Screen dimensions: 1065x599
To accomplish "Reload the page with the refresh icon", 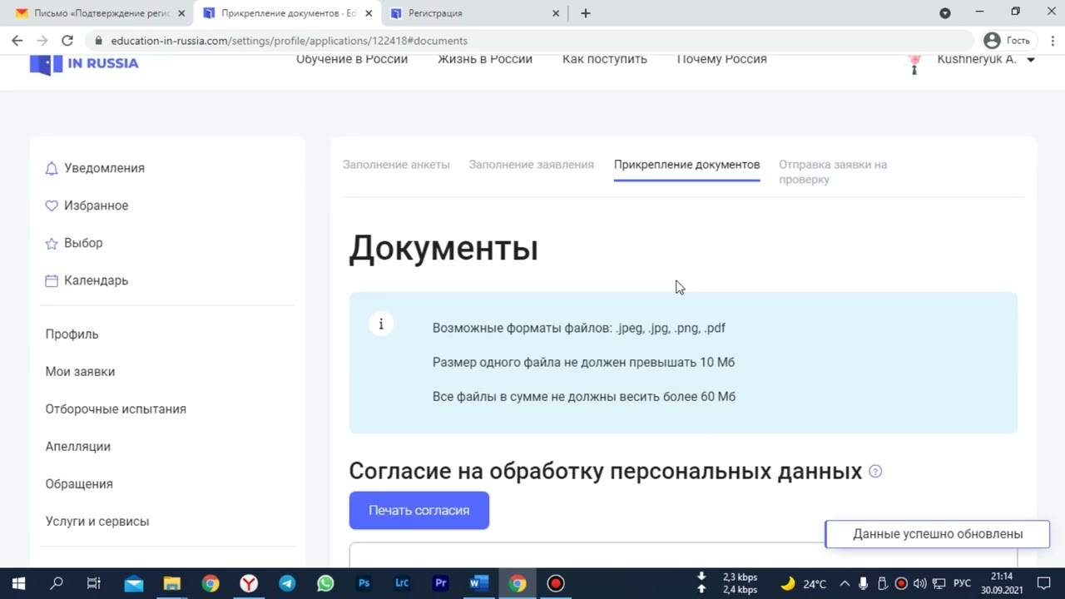I will point(67,40).
